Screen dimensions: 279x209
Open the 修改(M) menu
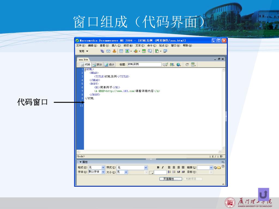(x=128, y=46)
